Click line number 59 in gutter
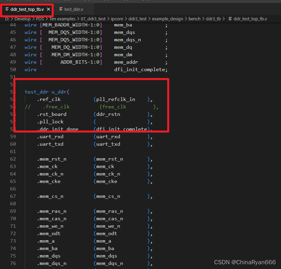 coord(13,137)
